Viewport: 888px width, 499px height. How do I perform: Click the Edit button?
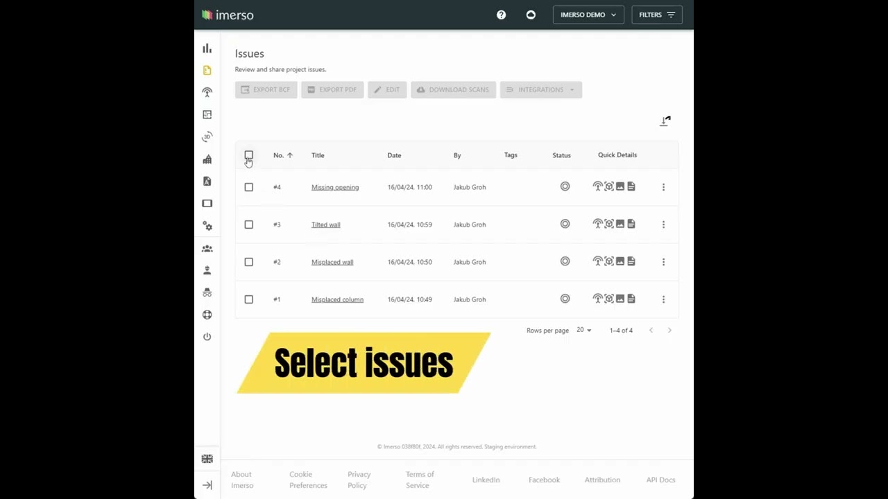click(387, 89)
